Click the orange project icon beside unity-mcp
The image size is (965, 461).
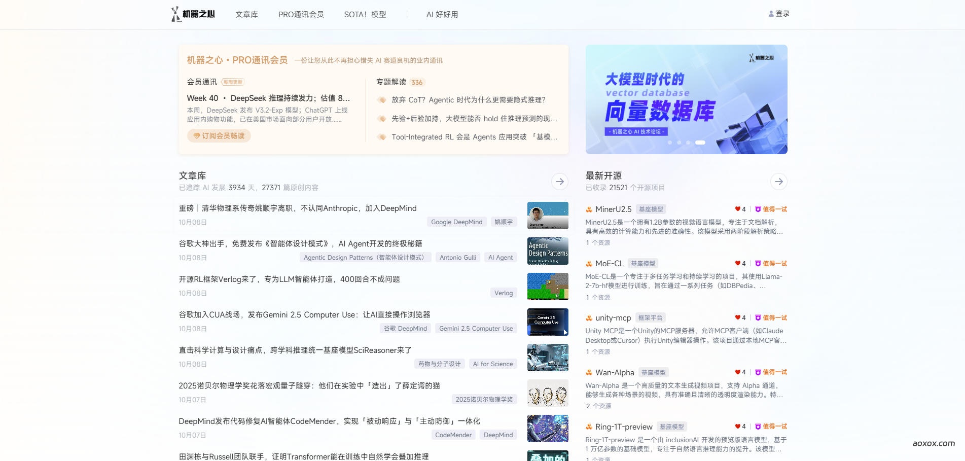(x=589, y=318)
